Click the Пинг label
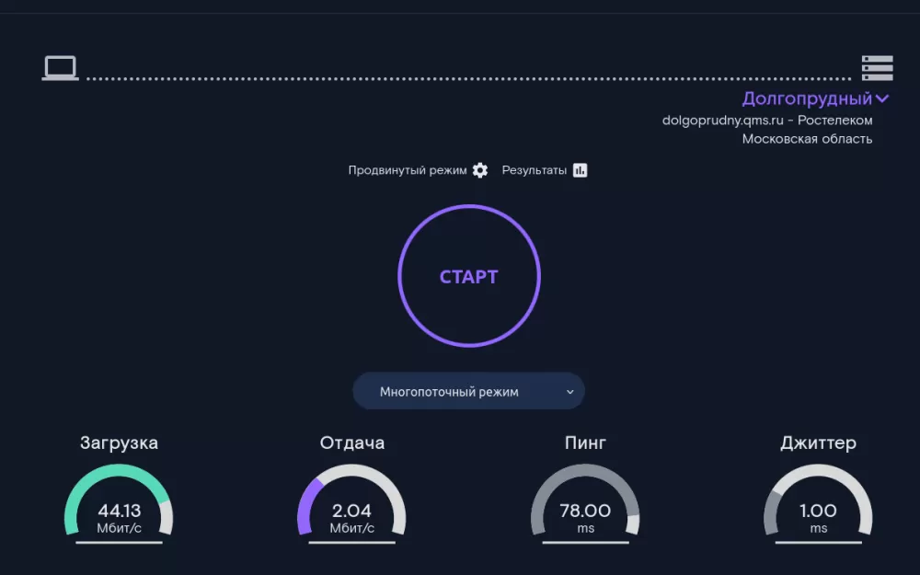Viewport: 920px width, 575px height. (585, 443)
